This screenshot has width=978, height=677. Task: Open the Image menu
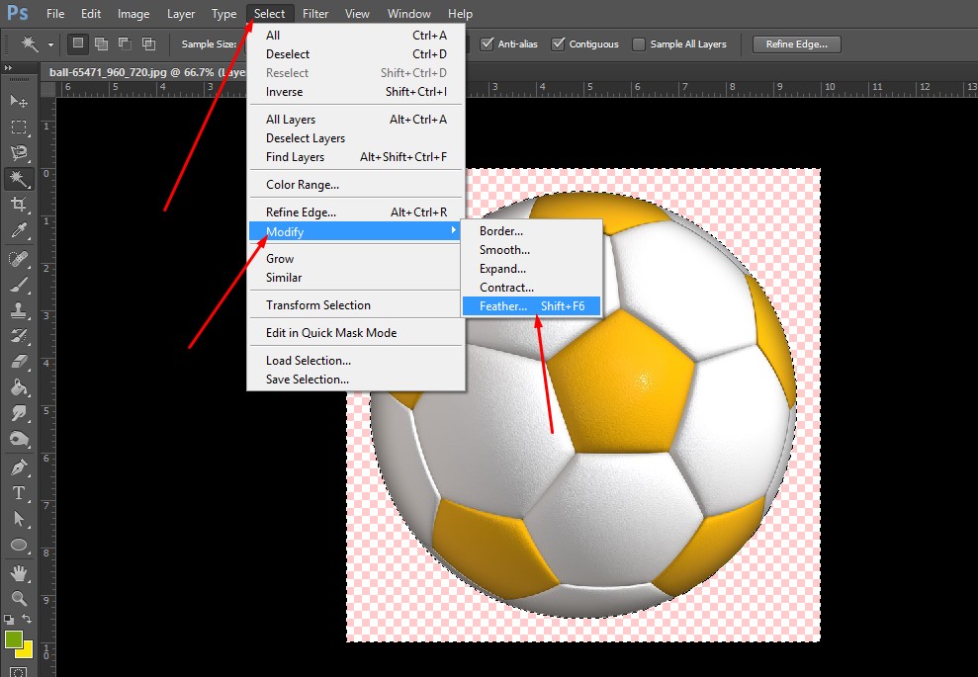(133, 13)
